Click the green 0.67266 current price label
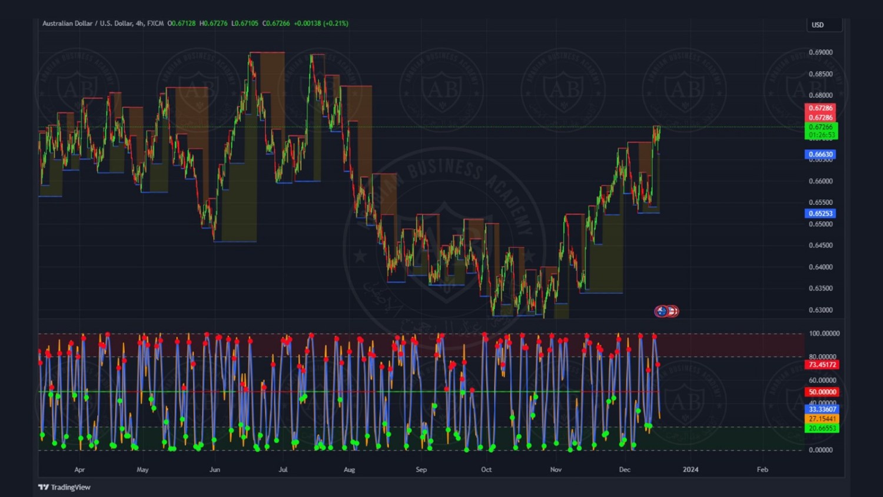Screen dimensions: 883x497 click(821, 127)
